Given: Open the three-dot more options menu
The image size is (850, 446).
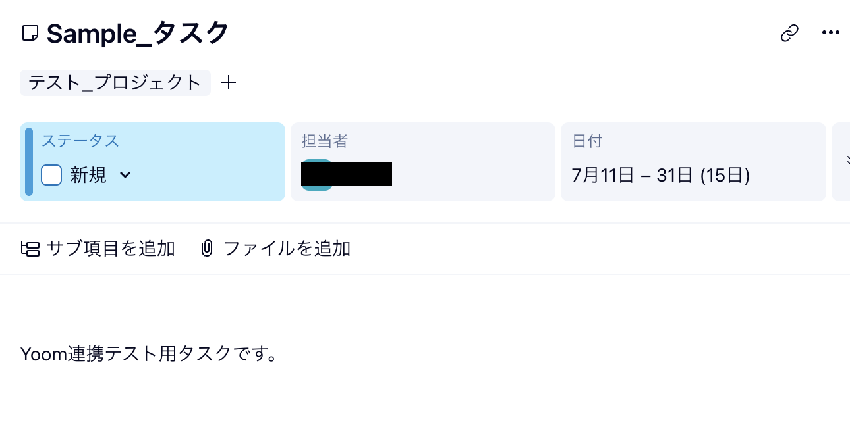Looking at the screenshot, I should pos(830,33).
